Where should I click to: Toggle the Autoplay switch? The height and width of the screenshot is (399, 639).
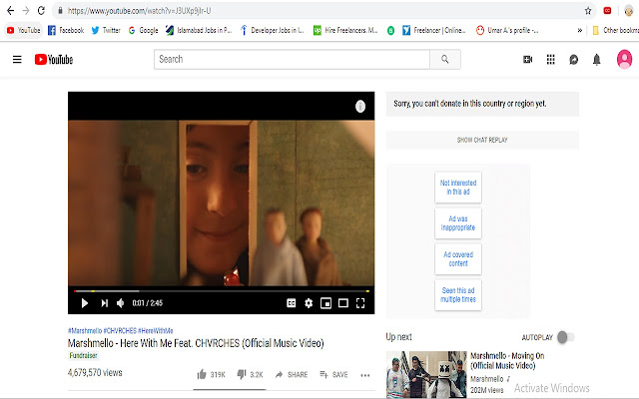coord(566,337)
